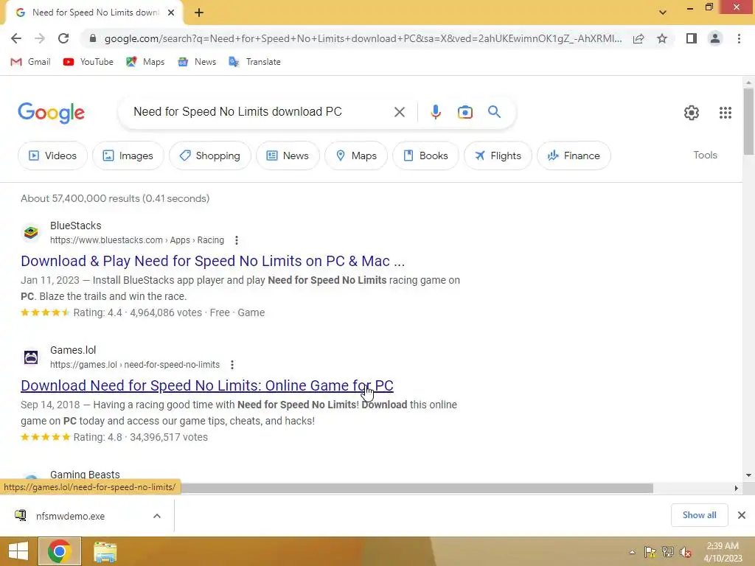Close the Need for Speed tab
755x566 pixels.
pos(171,13)
